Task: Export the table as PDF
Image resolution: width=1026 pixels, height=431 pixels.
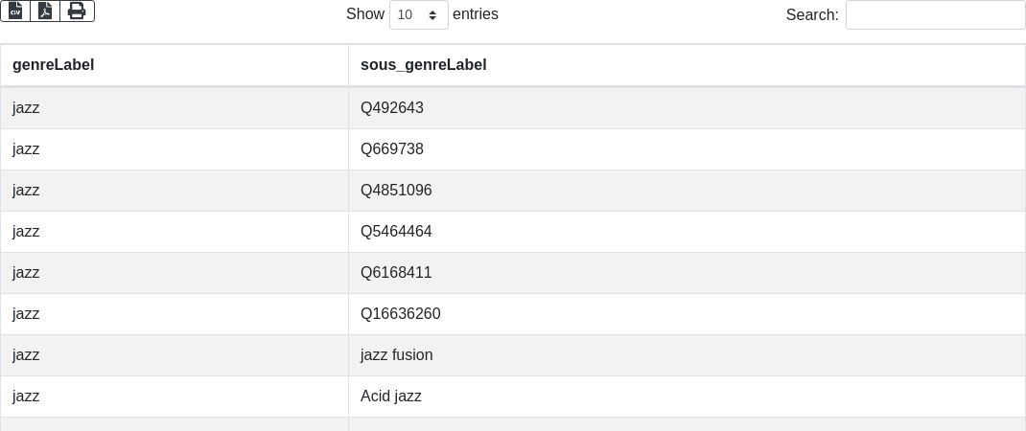Action: [x=45, y=11]
